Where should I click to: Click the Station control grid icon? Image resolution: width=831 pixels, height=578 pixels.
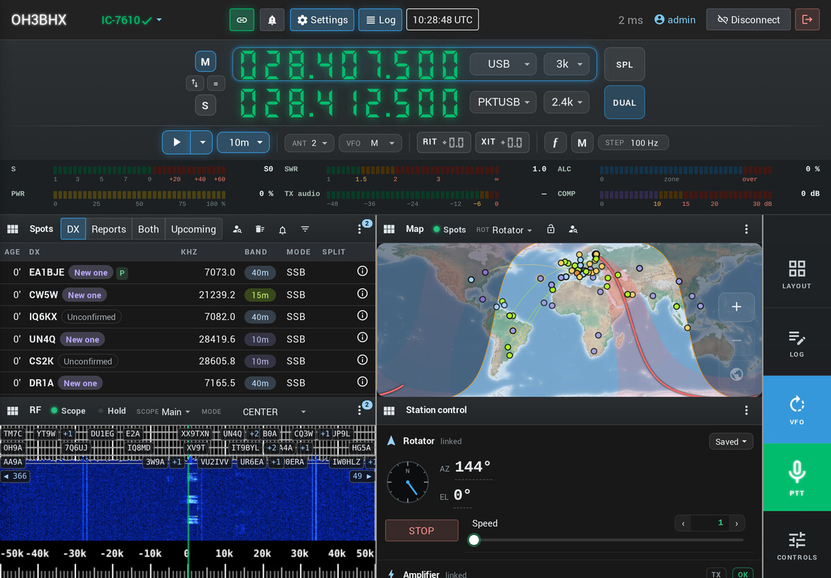(389, 410)
